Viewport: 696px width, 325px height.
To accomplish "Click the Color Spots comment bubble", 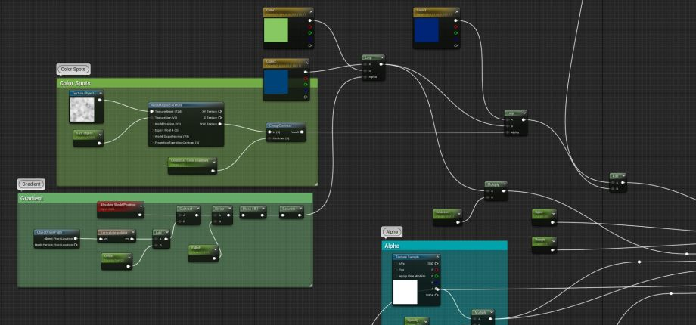I will pyautogui.click(x=73, y=70).
